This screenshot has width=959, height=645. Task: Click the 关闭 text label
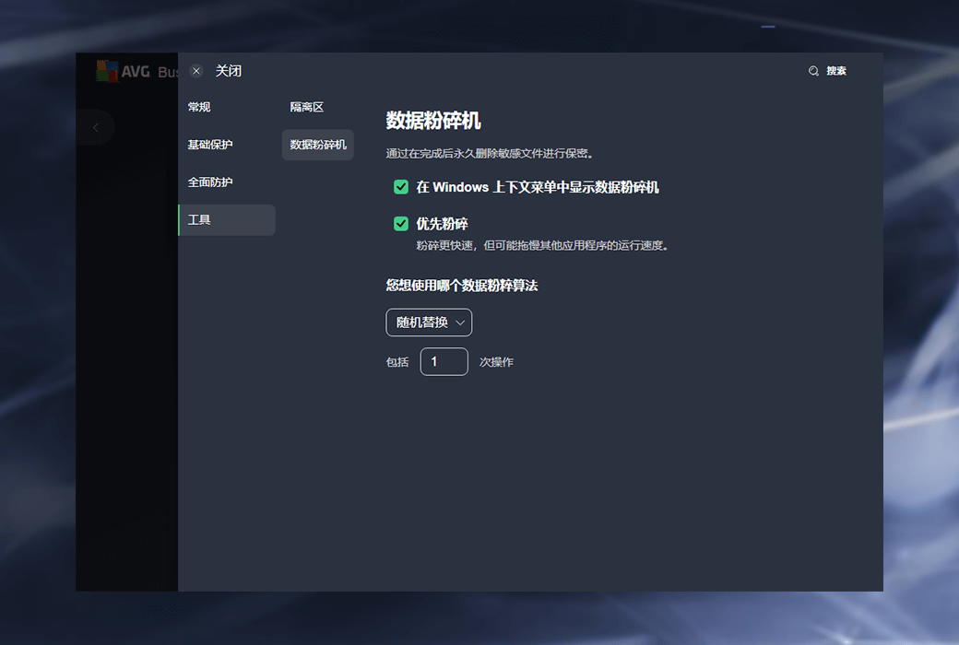[x=229, y=71]
